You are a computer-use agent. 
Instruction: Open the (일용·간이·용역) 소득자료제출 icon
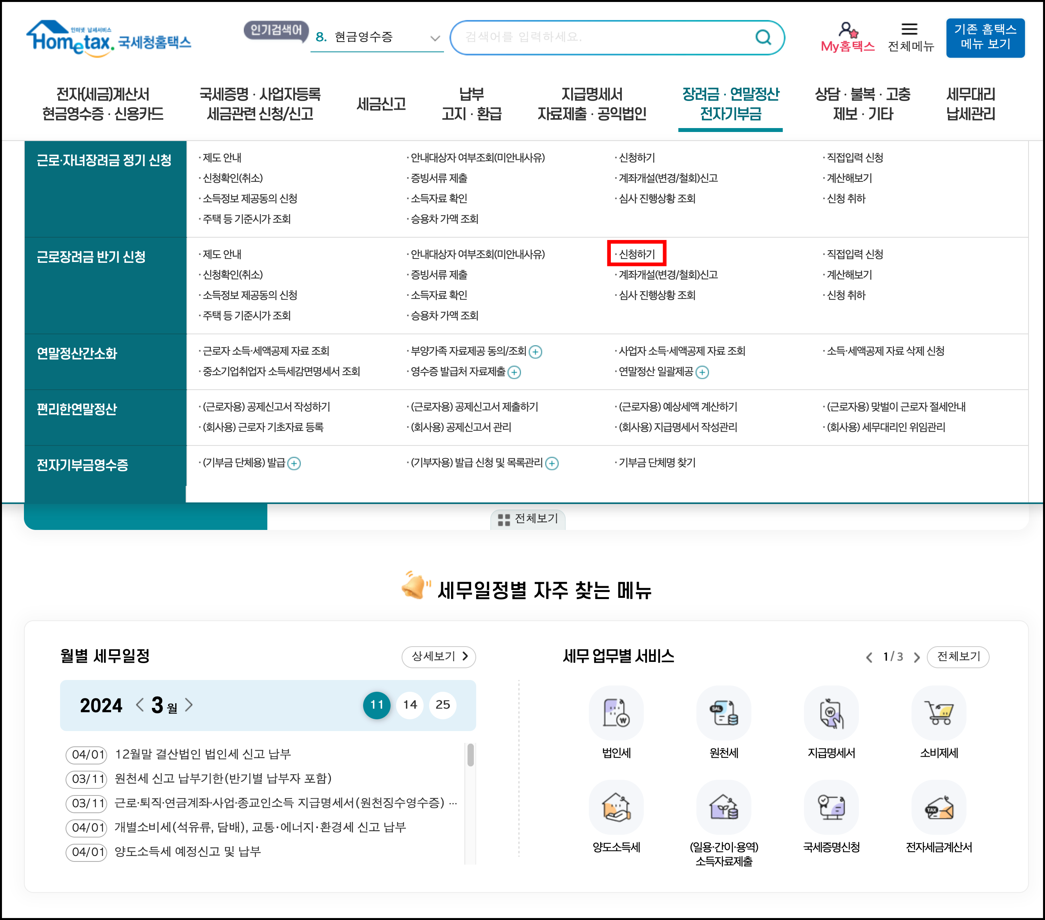coord(723,807)
